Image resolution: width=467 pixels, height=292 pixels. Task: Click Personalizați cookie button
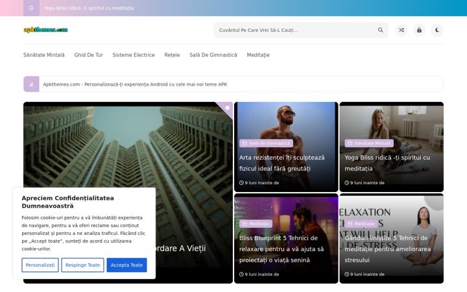40,265
